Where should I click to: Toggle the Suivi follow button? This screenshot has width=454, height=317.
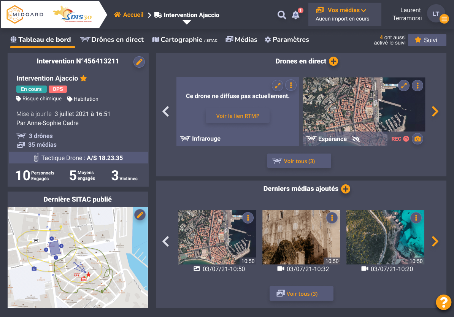(427, 40)
